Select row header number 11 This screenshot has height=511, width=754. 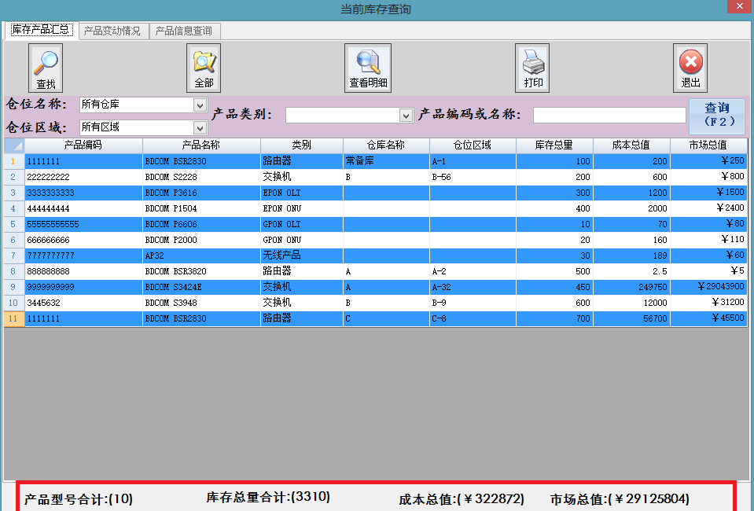(14, 318)
